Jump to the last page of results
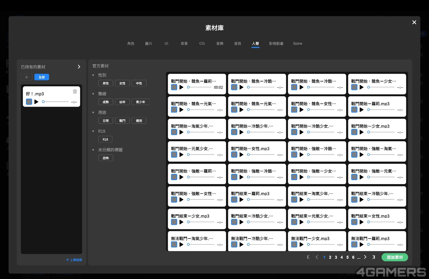The height and width of the screenshot is (279, 429). click(374, 257)
